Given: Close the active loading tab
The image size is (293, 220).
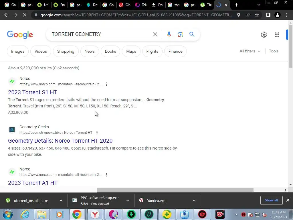Looking at the screenshot, I should click(226, 5).
